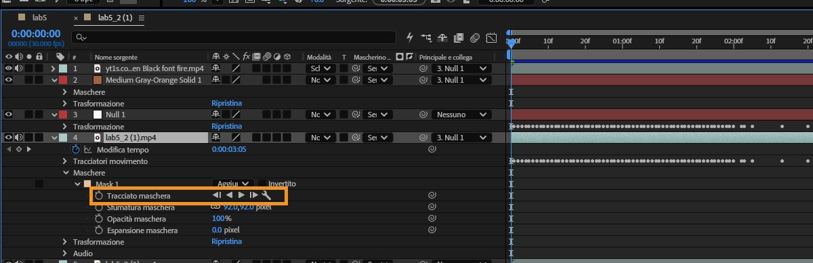Click the 01:00f mark on time ruler

[x=623, y=41]
